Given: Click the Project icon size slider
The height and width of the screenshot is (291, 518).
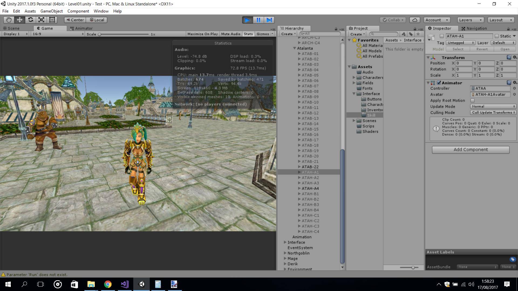Looking at the screenshot, I should [x=409, y=268].
